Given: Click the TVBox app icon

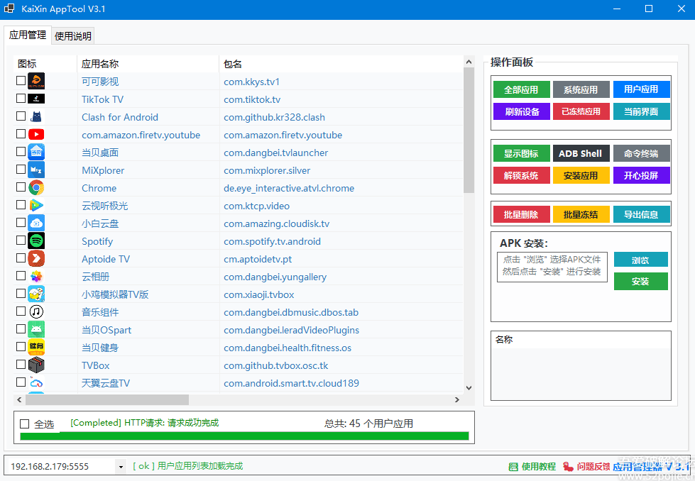Looking at the screenshot, I should 36,365.
